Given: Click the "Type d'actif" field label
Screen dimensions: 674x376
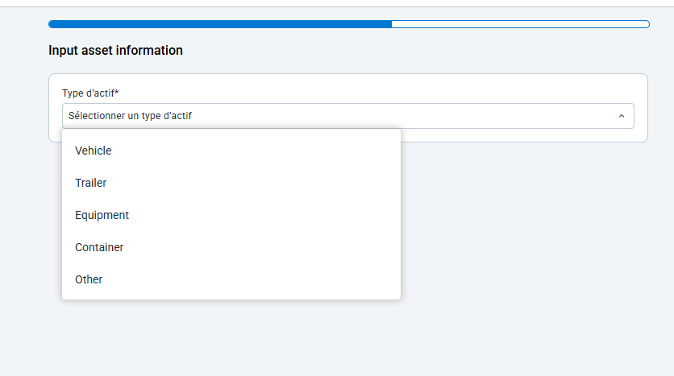Looking at the screenshot, I should (86, 93).
